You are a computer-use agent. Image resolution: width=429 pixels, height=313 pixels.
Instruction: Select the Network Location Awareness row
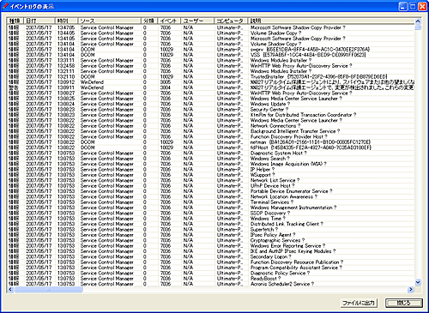click(x=211, y=196)
